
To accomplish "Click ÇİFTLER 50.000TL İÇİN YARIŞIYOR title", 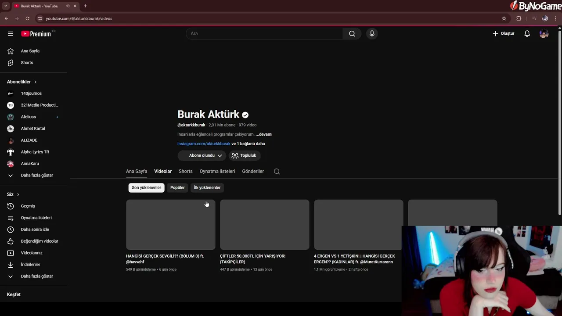I will [252, 259].
